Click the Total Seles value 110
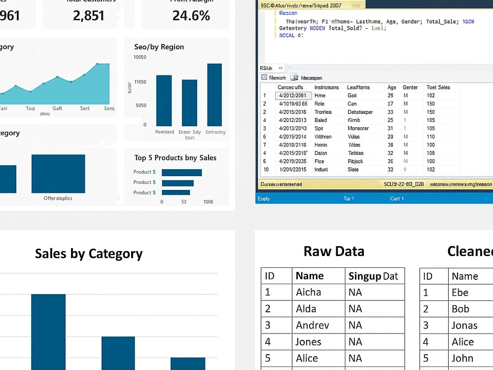This screenshot has width=493, height=370. (x=431, y=137)
